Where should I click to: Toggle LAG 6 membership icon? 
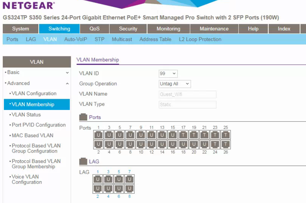click(x=119, y=189)
